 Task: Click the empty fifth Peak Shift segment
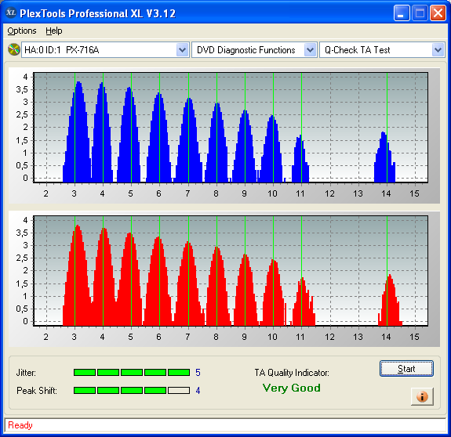[179, 390]
